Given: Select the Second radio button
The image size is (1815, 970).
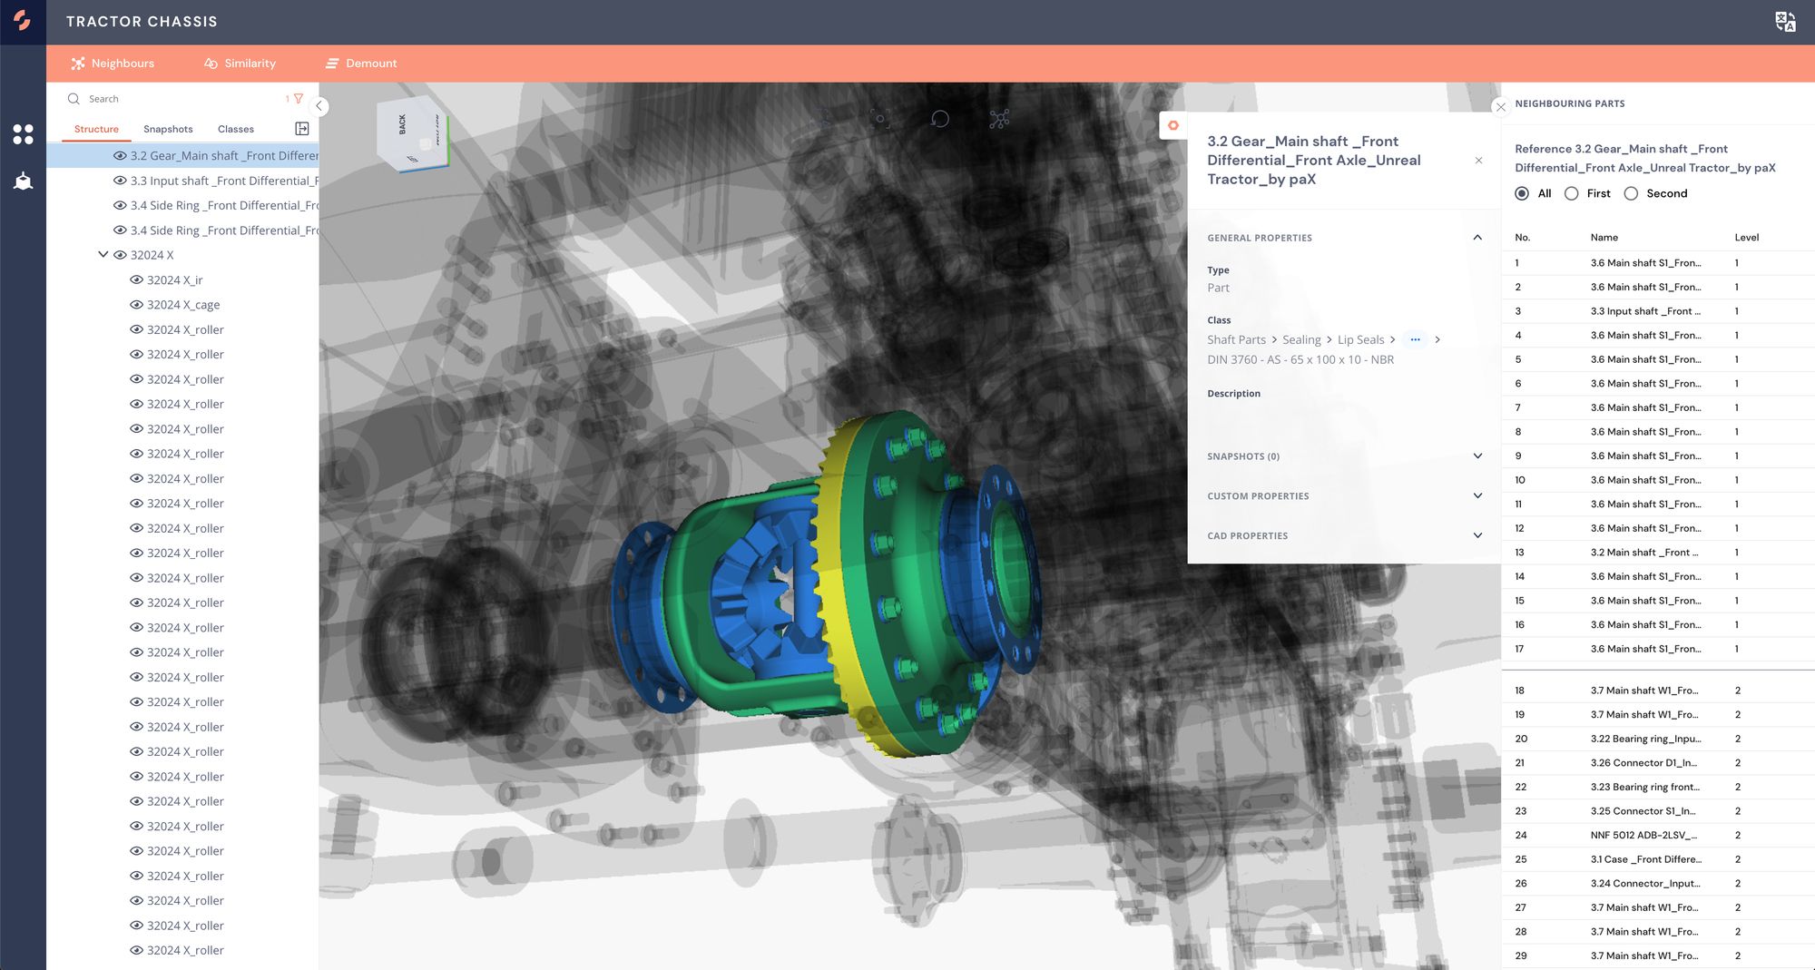Looking at the screenshot, I should (1631, 193).
